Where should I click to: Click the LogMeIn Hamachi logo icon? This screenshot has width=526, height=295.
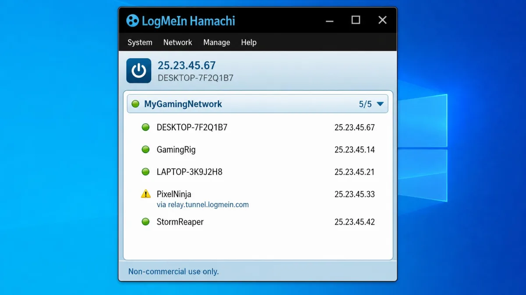[132, 21]
